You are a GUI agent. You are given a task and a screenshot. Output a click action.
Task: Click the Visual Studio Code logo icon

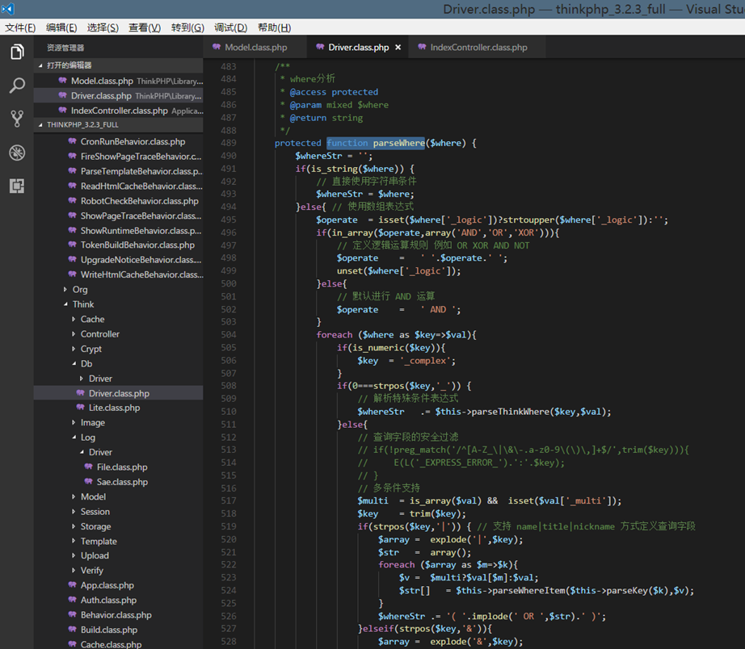tap(8, 9)
